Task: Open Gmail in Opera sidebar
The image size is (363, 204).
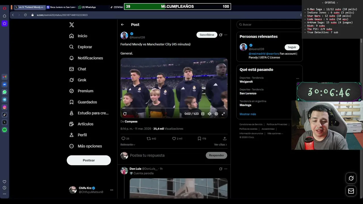Action: 5,77
